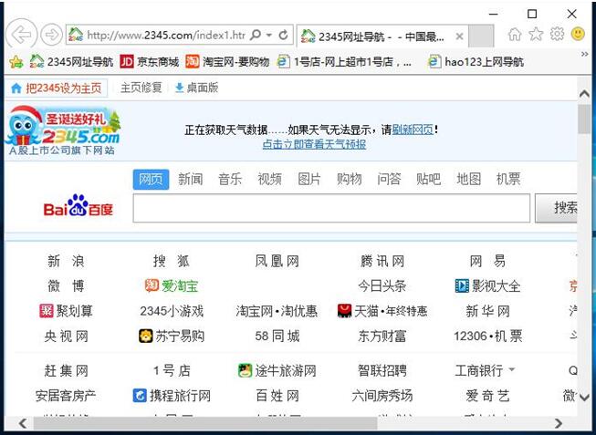Open 搜狐 site link

click(x=171, y=262)
